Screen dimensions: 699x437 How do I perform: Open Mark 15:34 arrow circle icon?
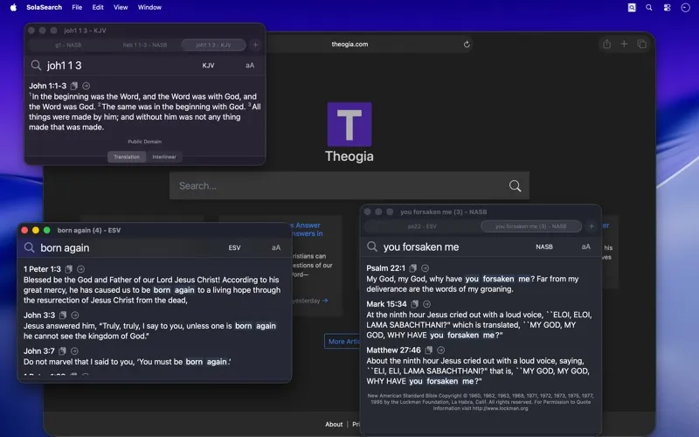tap(426, 304)
